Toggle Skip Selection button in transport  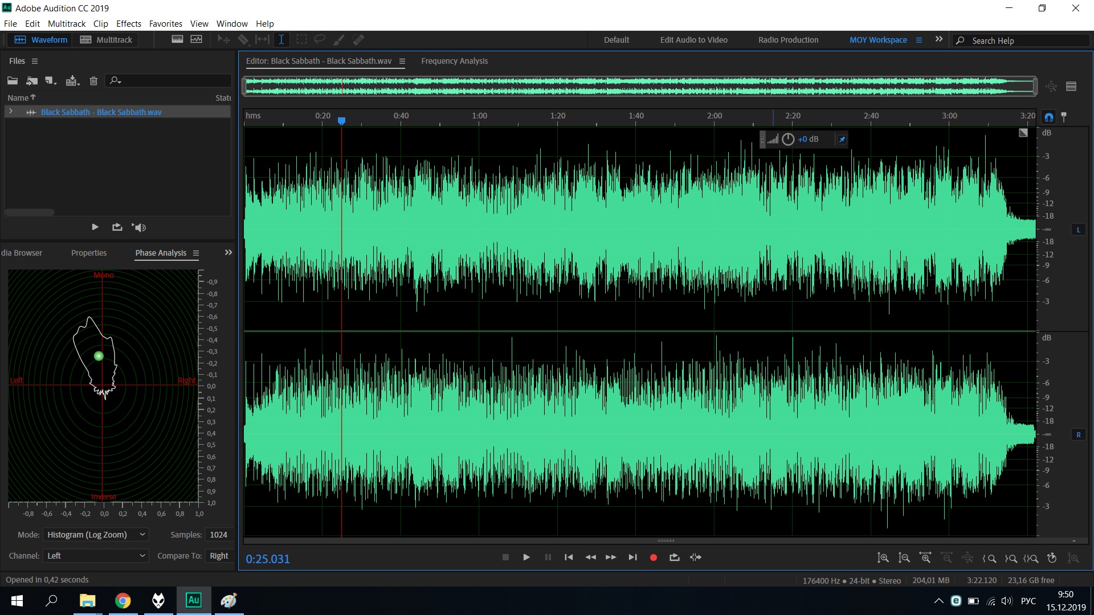coord(696,557)
